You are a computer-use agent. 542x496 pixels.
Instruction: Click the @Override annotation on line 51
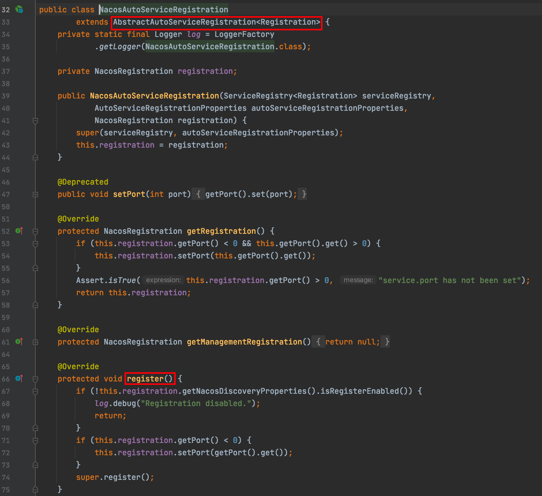[x=78, y=219]
